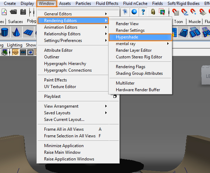The image size is (210, 173).
Task: Switch to the Muscle shelf tab
Action: (x=195, y=22)
